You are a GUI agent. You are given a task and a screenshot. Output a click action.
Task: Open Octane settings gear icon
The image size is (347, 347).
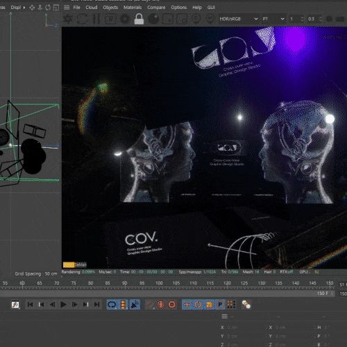[x=125, y=19]
